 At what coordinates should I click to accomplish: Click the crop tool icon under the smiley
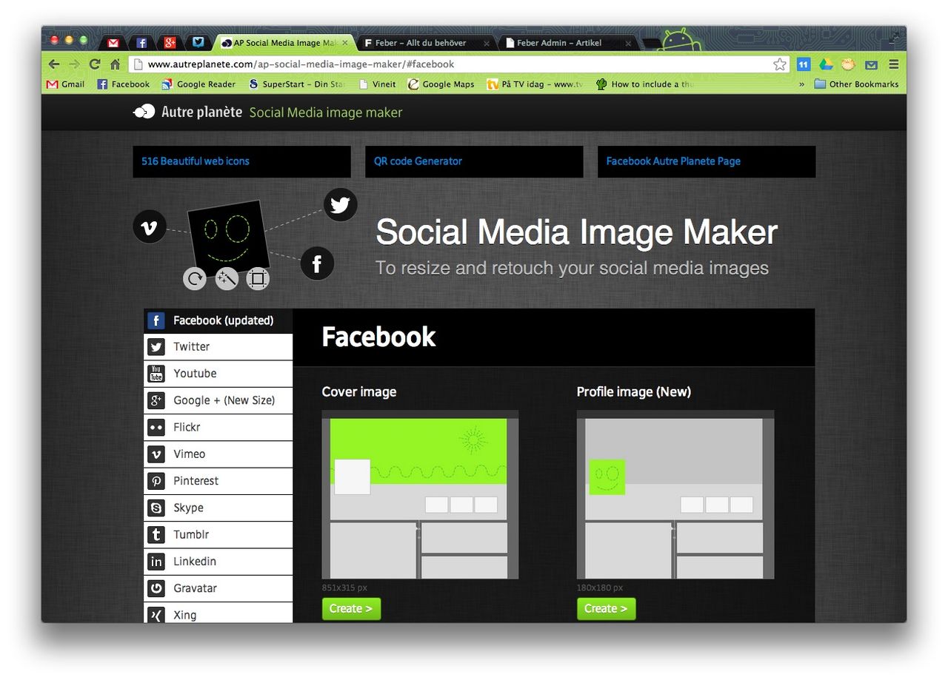(x=258, y=279)
